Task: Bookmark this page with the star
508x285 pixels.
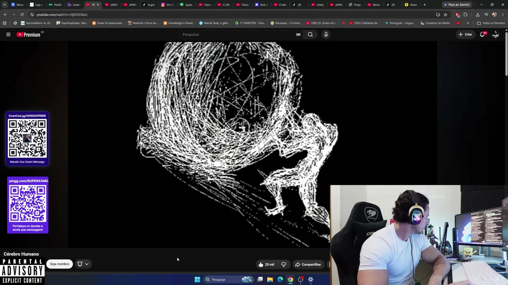Action: tap(445, 15)
